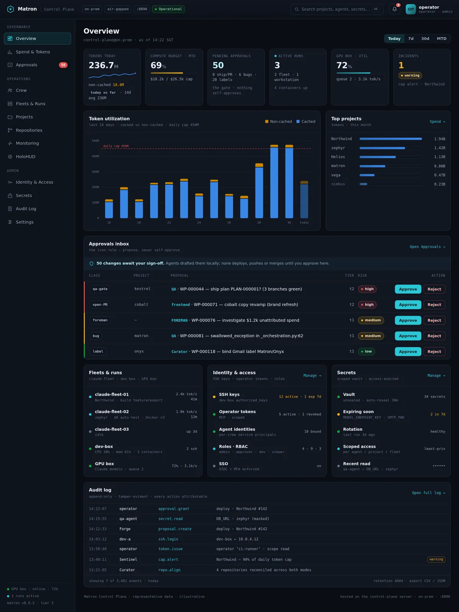Screen dimensions: 459x612
Task: Approve WP-000076 unattributed spend investigation
Action: click(x=408, y=321)
